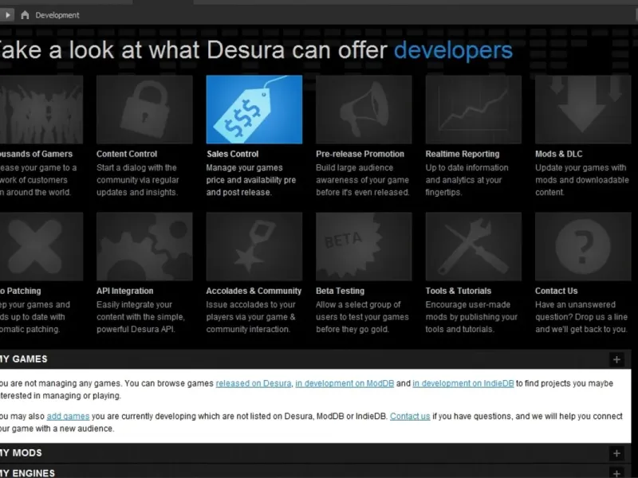Image resolution: width=638 pixels, height=478 pixels.
Task: Click the MY GAMES section header
Action: tap(315, 359)
